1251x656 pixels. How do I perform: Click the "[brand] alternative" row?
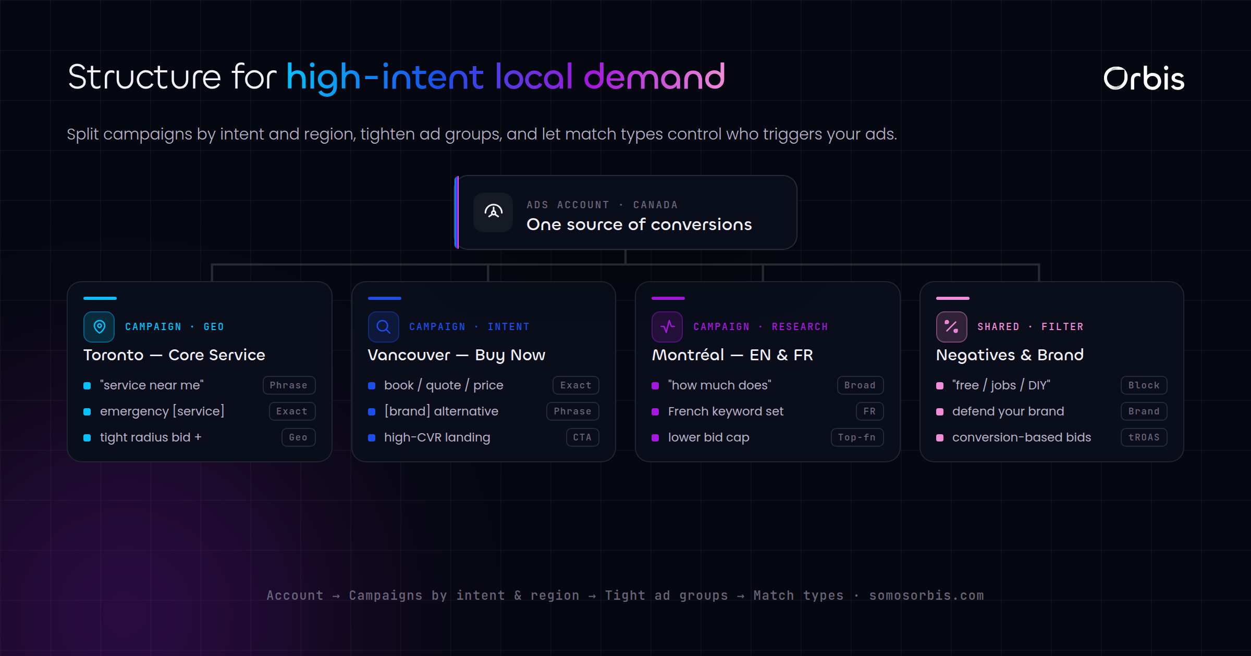tap(484, 411)
